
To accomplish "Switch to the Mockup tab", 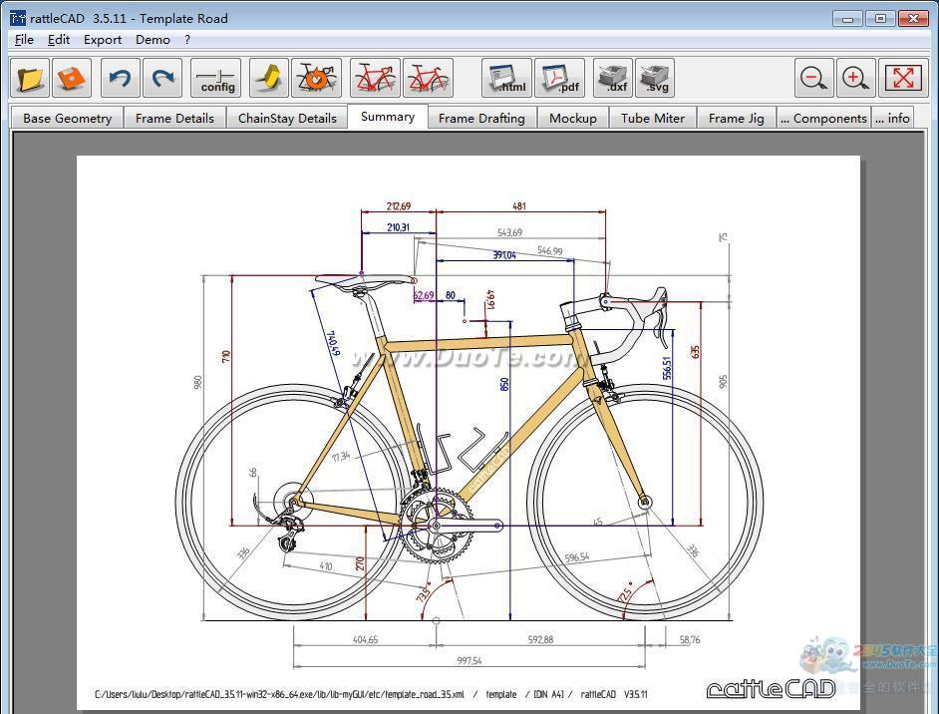I will (x=573, y=118).
